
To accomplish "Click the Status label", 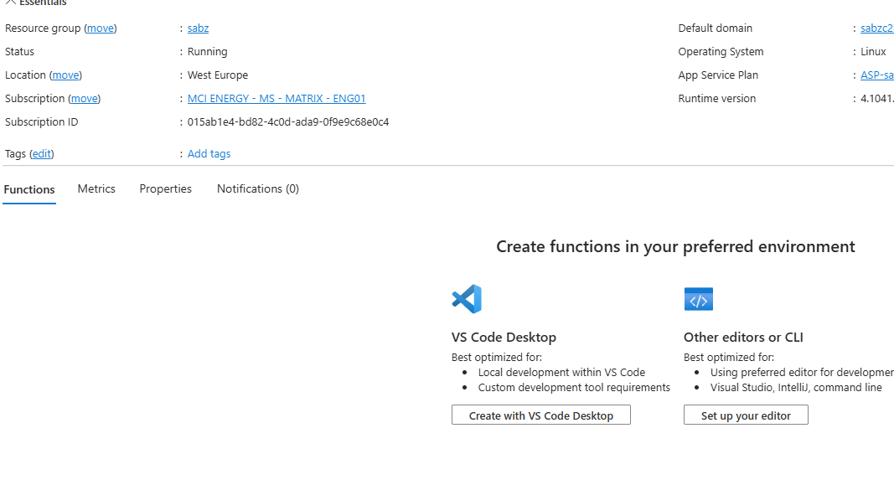I will 19,51.
